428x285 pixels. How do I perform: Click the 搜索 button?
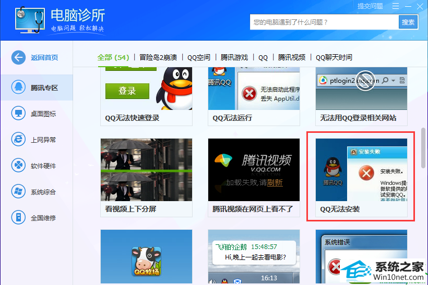pyautogui.click(x=408, y=22)
